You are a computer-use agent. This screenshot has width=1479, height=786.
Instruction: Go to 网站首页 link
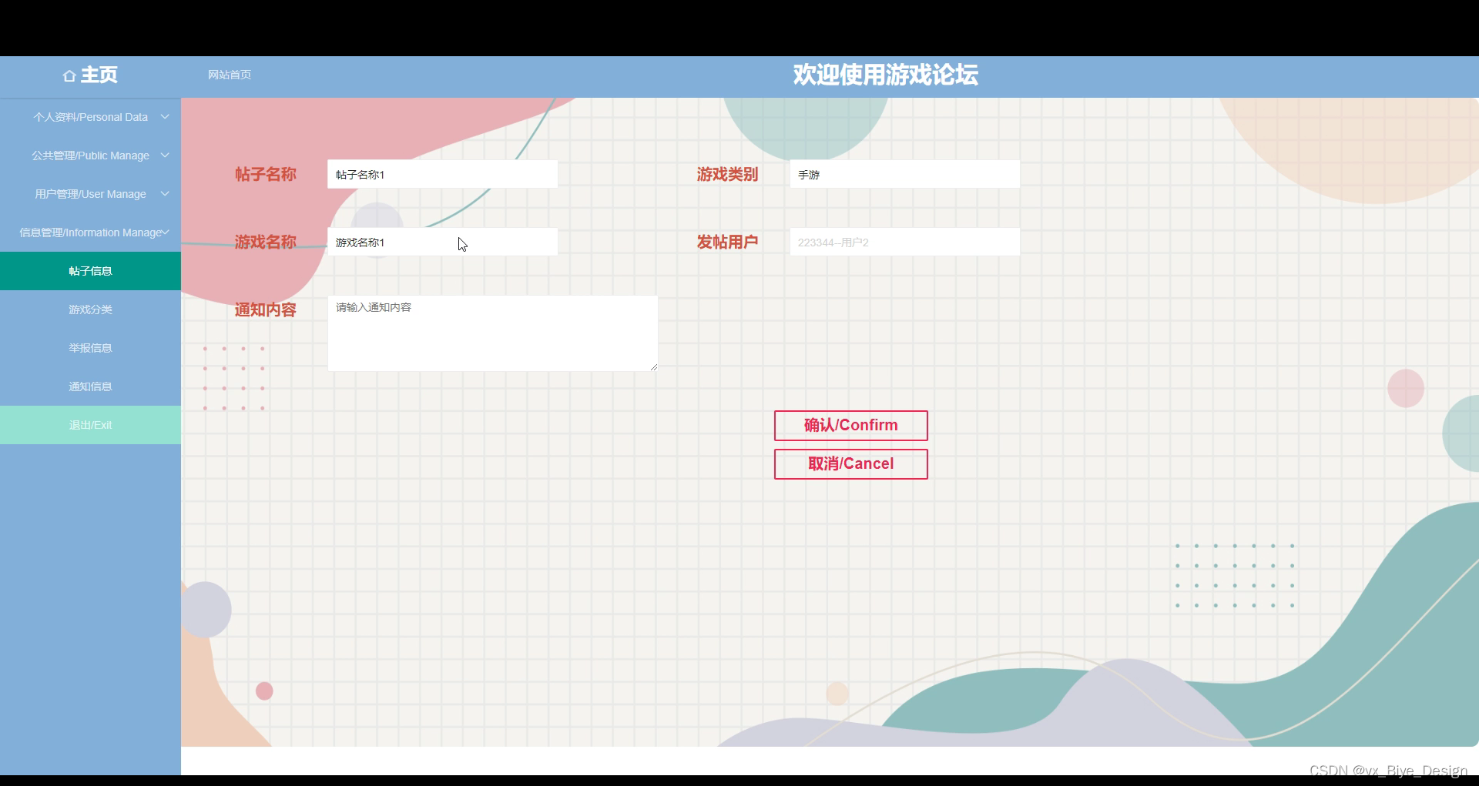coord(230,75)
